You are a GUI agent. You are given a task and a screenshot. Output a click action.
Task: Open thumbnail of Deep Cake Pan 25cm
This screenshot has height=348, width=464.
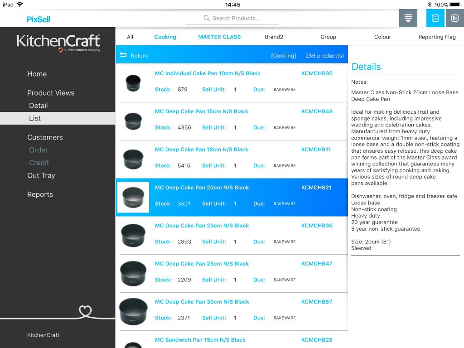(133, 273)
